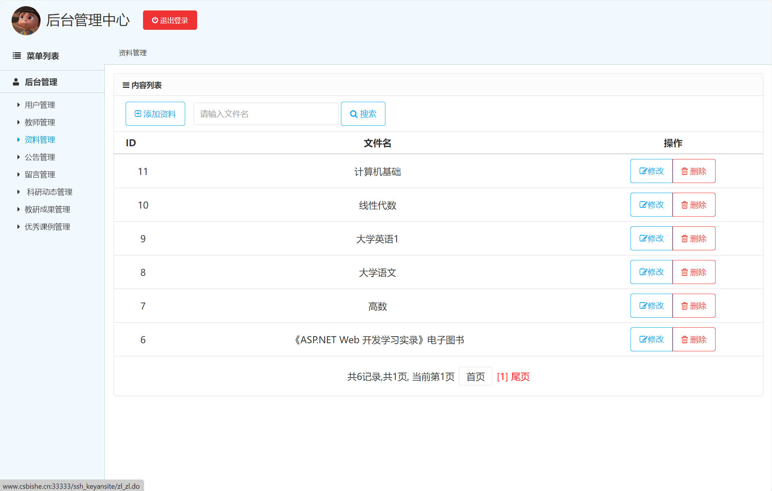Select 留言管理 in the sidebar menu
772x491 pixels.
point(40,174)
